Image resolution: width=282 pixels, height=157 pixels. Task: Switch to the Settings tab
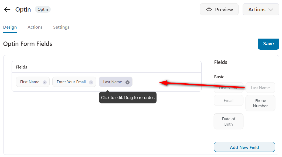(x=61, y=27)
